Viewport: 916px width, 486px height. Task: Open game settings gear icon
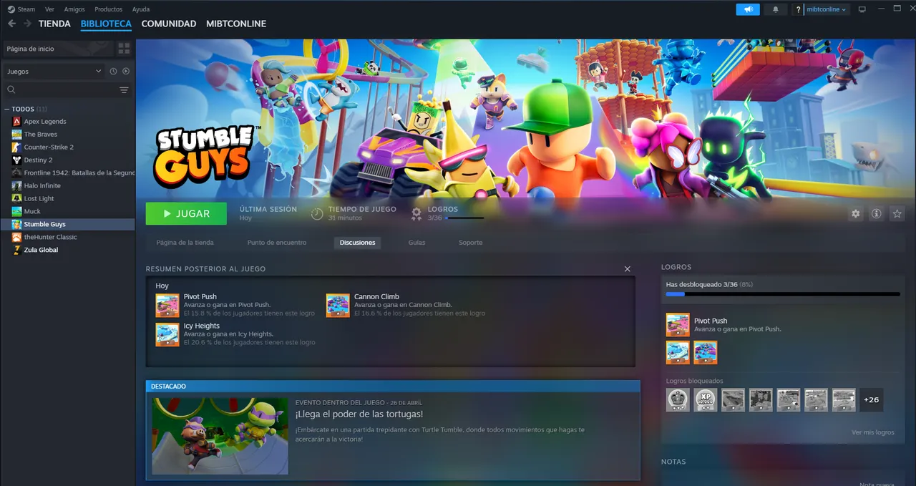coord(855,214)
